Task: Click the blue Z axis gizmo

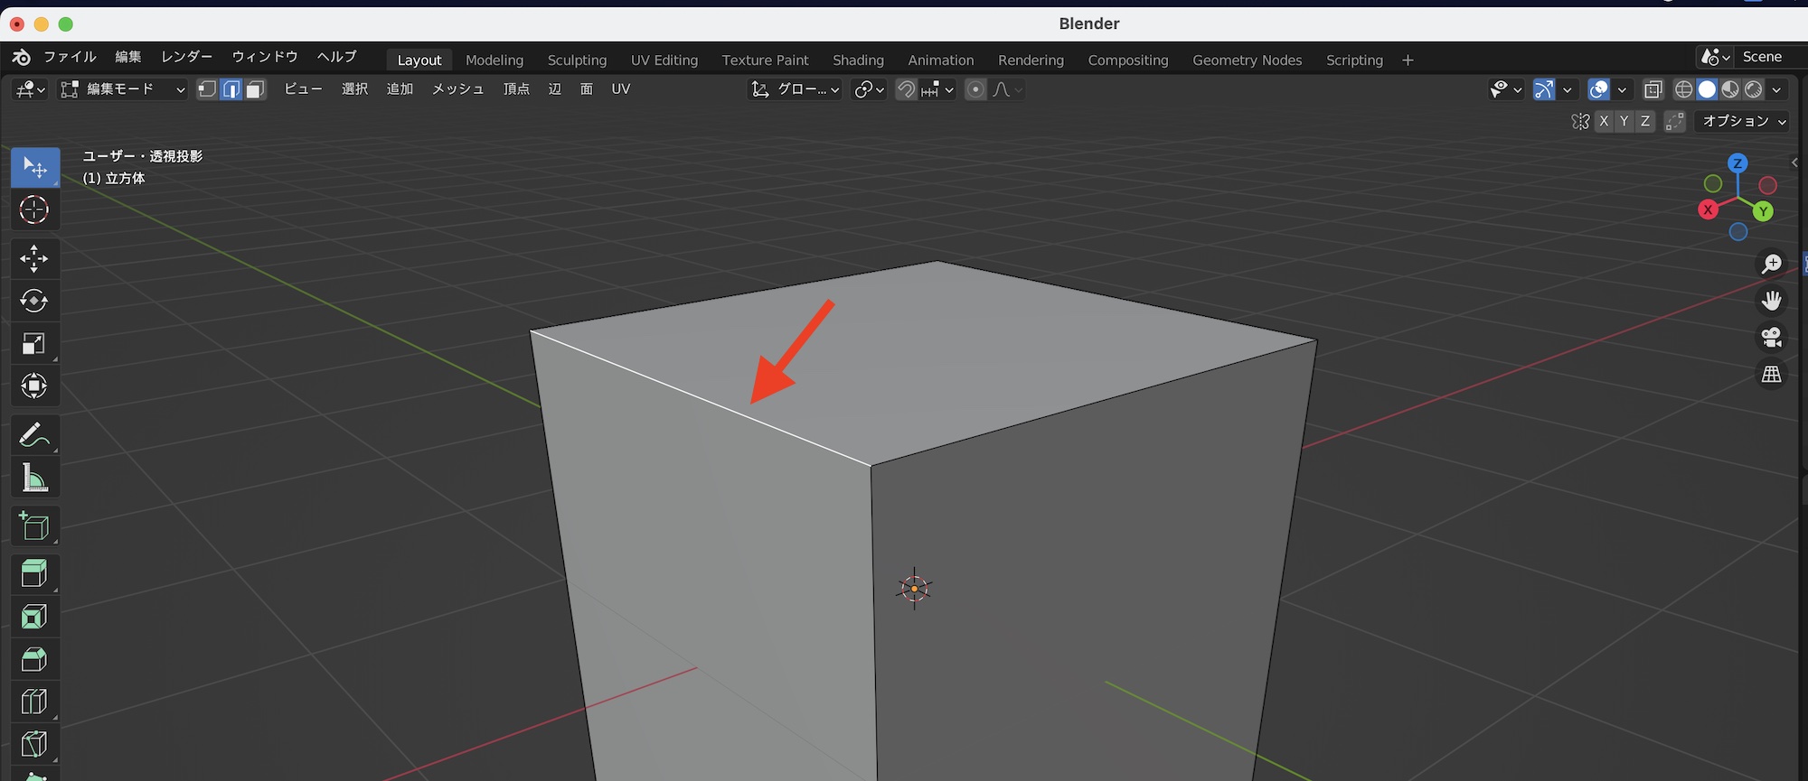Action: coord(1737,163)
